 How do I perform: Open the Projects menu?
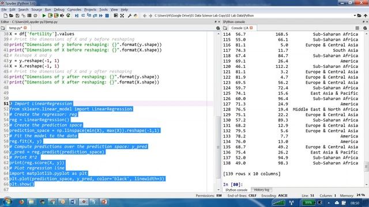(x=90, y=10)
